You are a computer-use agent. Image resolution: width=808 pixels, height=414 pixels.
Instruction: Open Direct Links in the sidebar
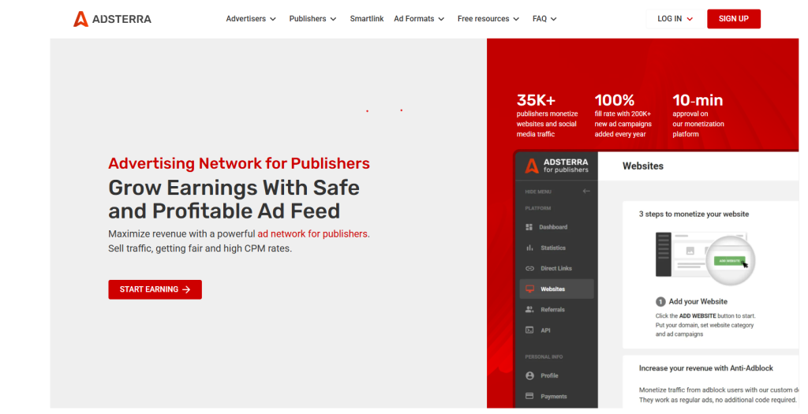556,268
